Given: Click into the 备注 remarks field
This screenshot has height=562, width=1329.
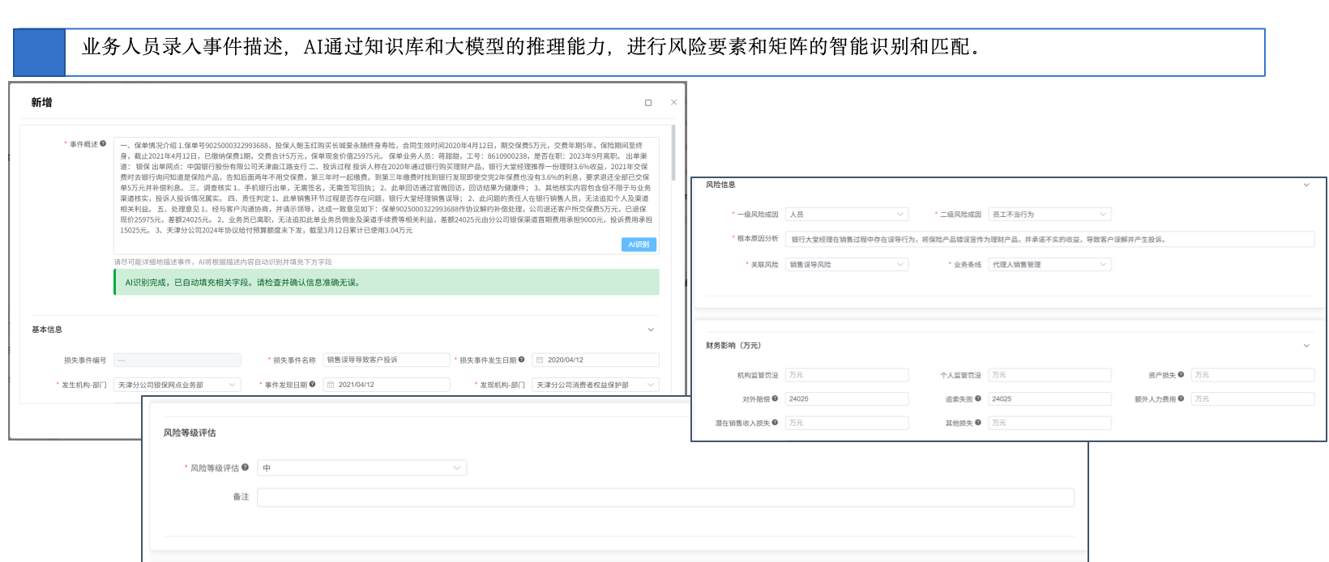Looking at the screenshot, I should pyautogui.click(x=665, y=497).
